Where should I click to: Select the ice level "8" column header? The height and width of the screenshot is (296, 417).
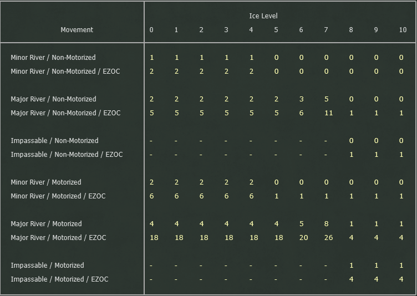[x=351, y=30]
